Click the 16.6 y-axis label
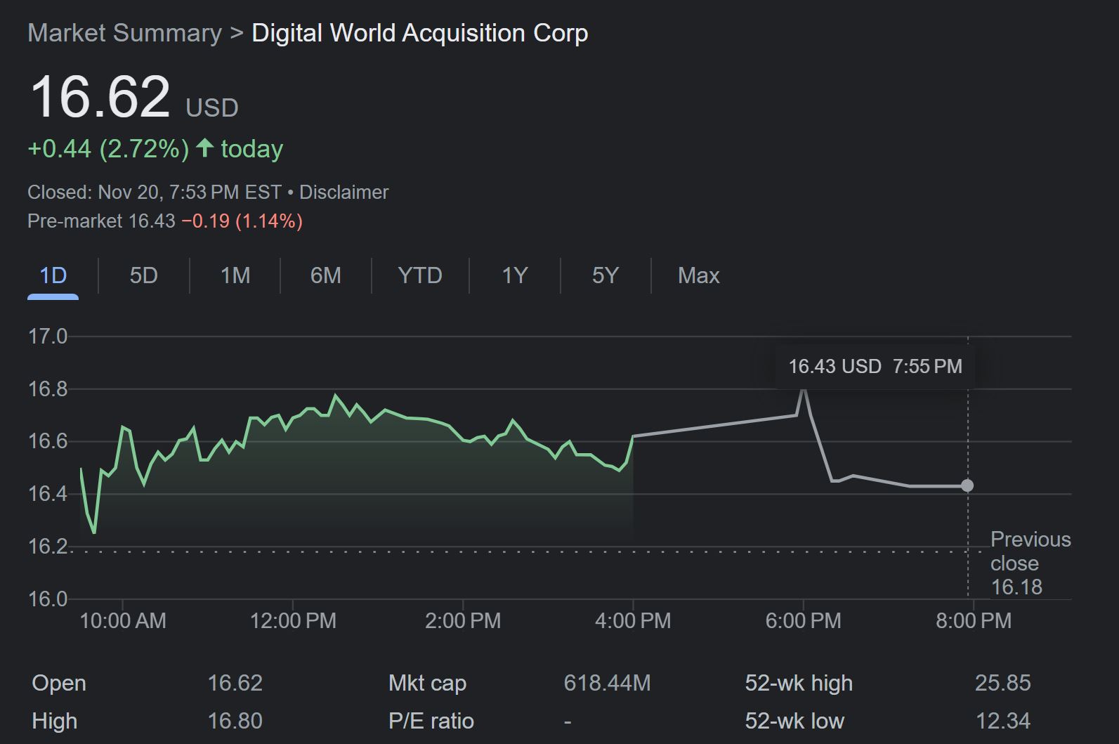1119x744 pixels. point(48,441)
